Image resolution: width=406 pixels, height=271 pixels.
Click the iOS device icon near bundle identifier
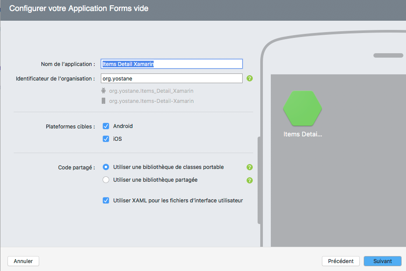coord(103,101)
